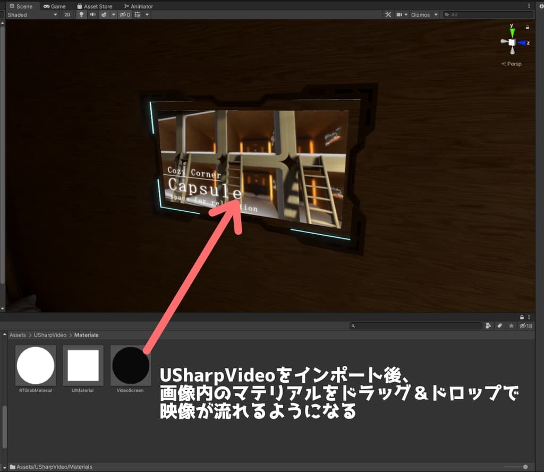Mute scene audio via the speaker icon
The width and height of the screenshot is (544, 472).
click(93, 15)
